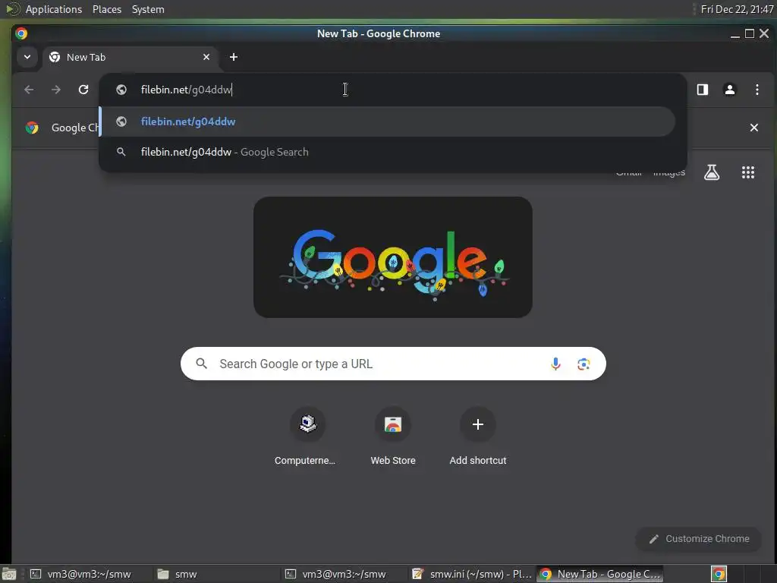
Task: Start voice search with the microphone
Action: point(555,364)
